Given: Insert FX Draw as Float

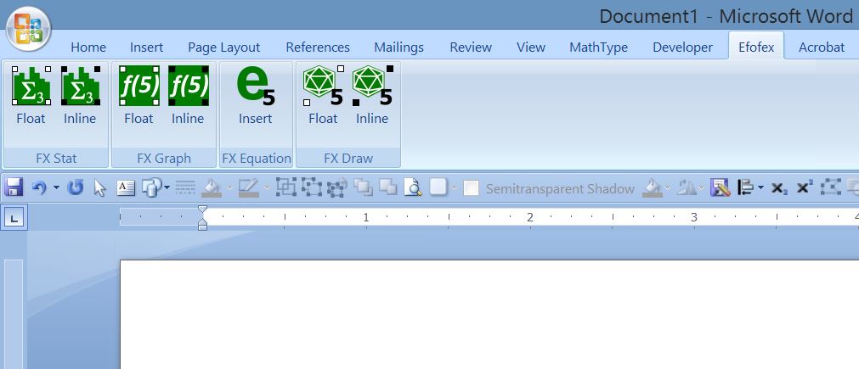Looking at the screenshot, I should (x=323, y=96).
